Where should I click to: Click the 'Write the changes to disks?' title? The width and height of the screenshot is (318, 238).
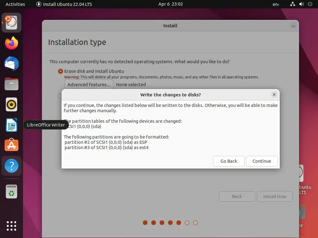[x=170, y=95]
